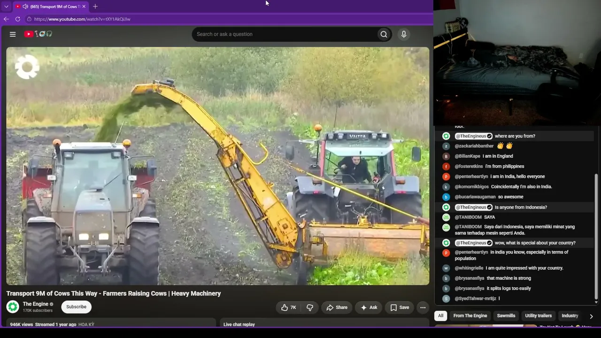Click the Search or ask a question box

point(285,34)
